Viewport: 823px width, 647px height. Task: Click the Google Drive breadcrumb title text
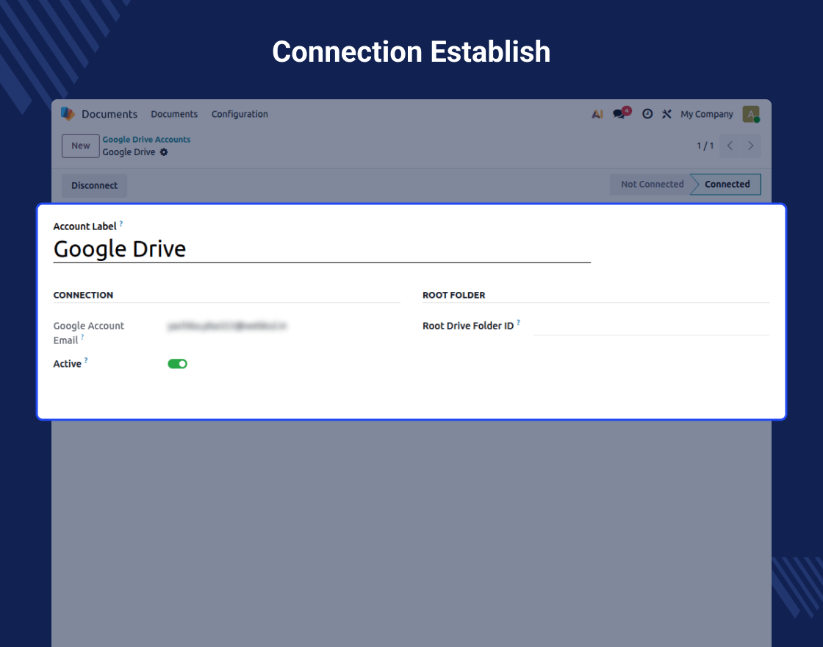(x=129, y=152)
